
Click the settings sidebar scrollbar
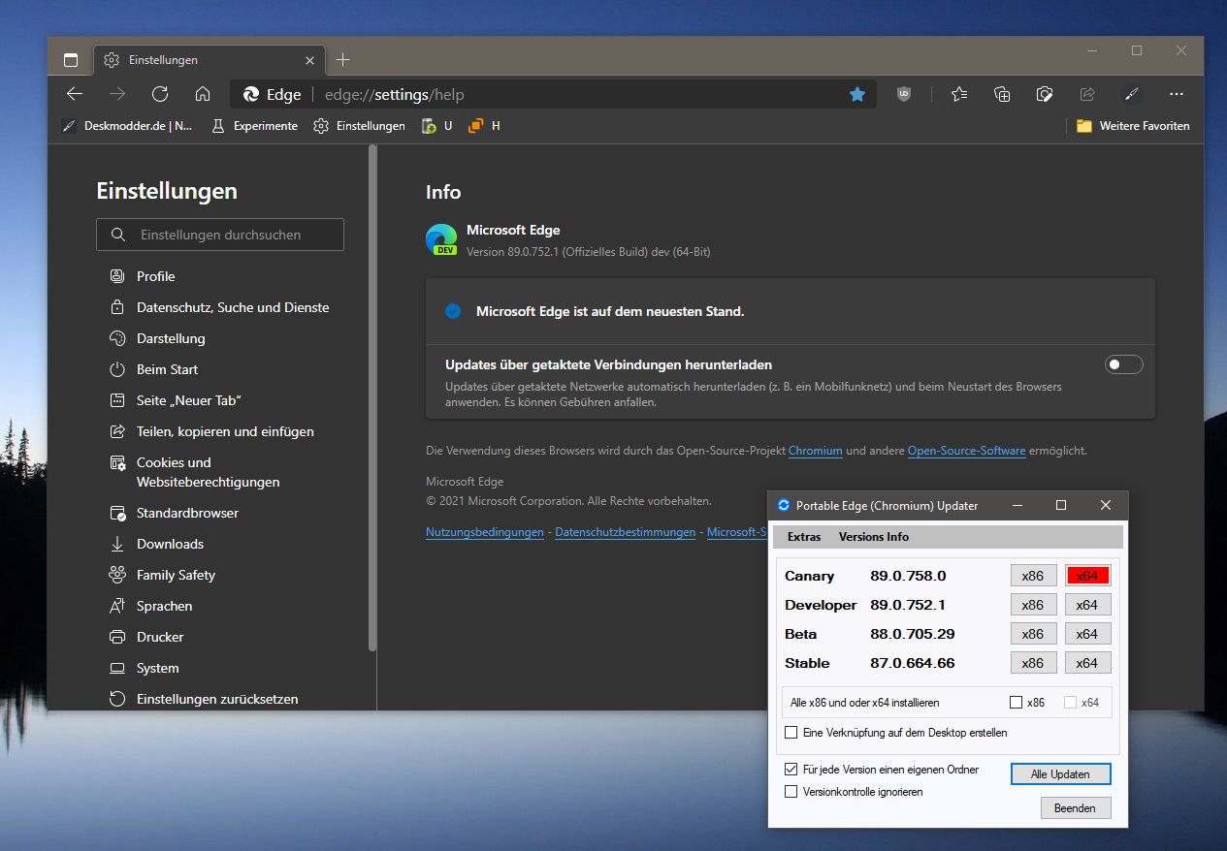point(372,397)
